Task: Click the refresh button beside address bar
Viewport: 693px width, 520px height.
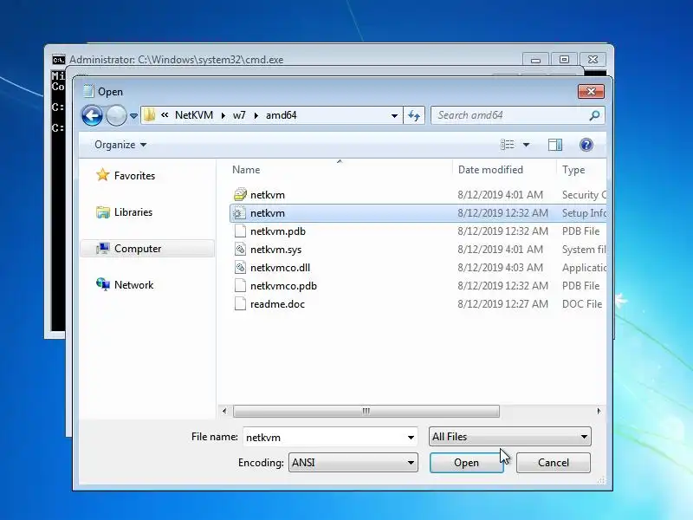Action: point(414,116)
